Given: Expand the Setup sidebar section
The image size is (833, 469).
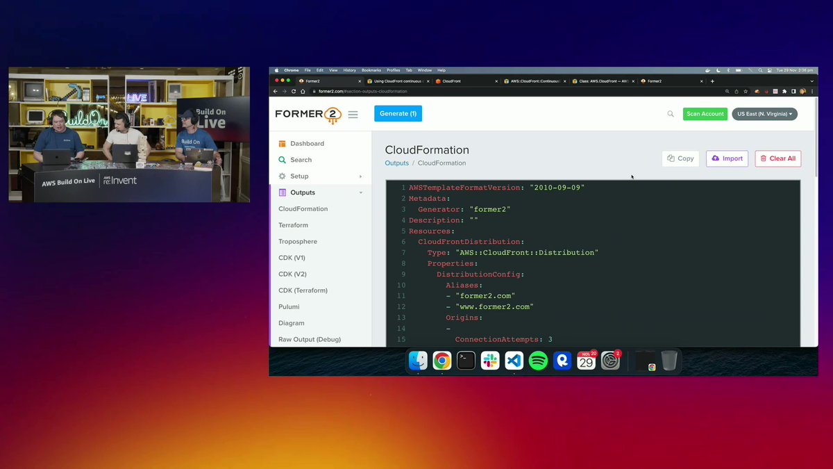Looking at the screenshot, I should (x=320, y=176).
